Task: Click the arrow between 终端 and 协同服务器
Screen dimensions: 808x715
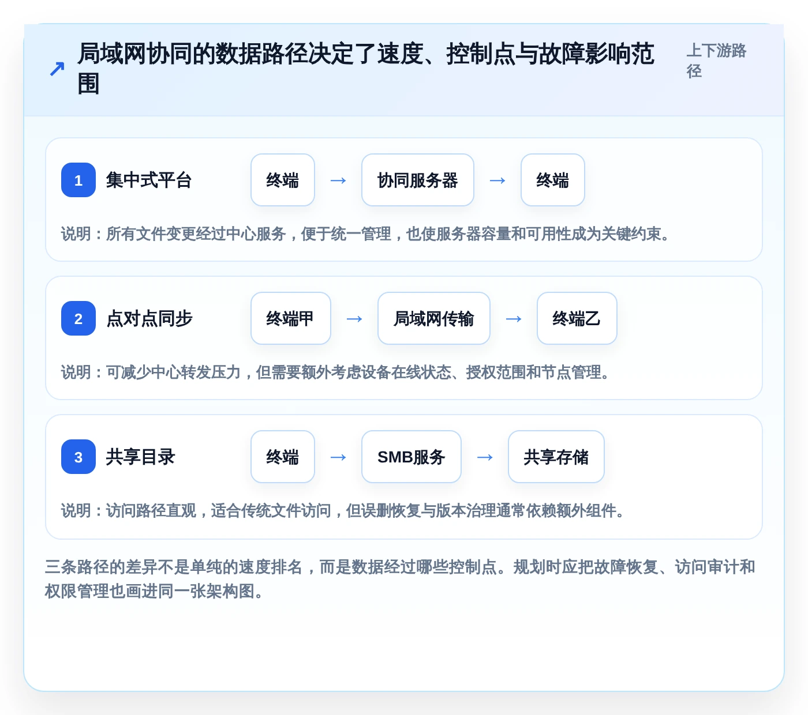Action: [338, 180]
